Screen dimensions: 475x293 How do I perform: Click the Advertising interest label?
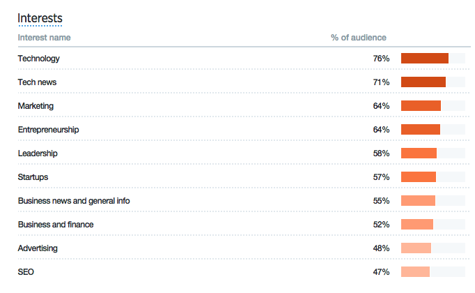(x=38, y=248)
